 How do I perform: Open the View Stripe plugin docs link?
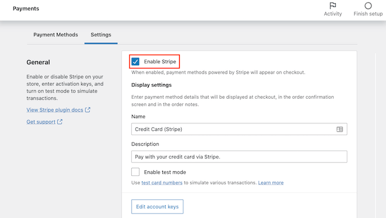55,110
